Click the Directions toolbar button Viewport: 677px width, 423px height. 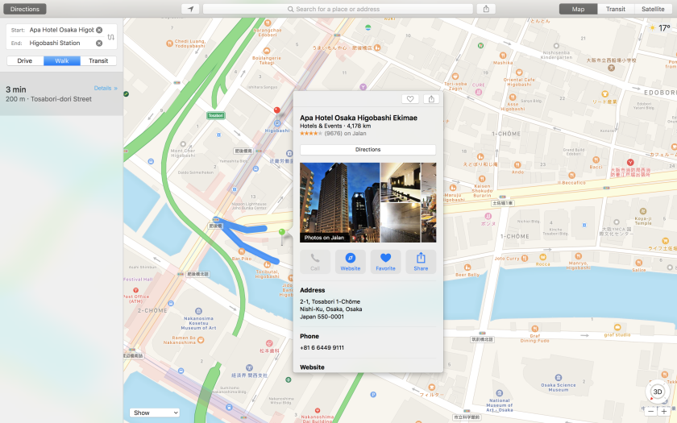(25, 9)
